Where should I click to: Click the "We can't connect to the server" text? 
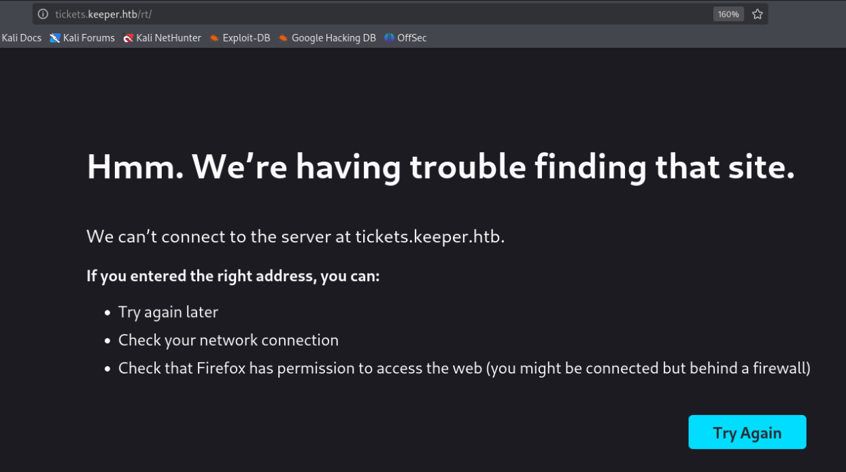(x=295, y=237)
